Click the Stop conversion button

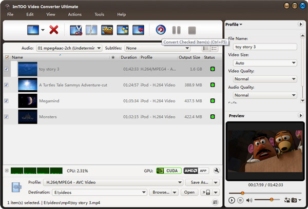point(192,30)
